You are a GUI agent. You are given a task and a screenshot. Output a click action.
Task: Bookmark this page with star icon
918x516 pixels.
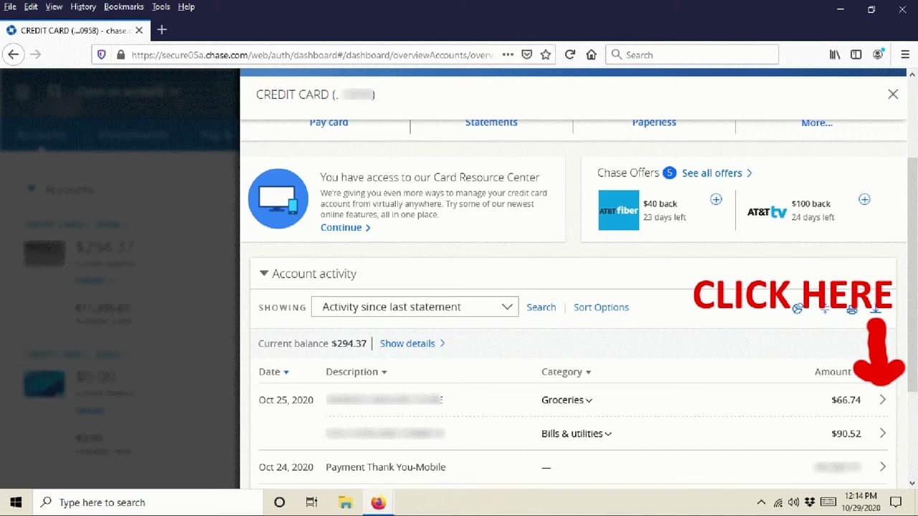coord(546,54)
